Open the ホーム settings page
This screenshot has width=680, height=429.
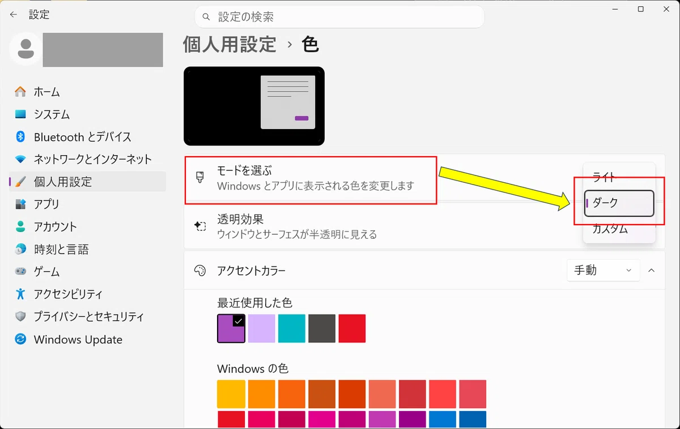coord(87,92)
